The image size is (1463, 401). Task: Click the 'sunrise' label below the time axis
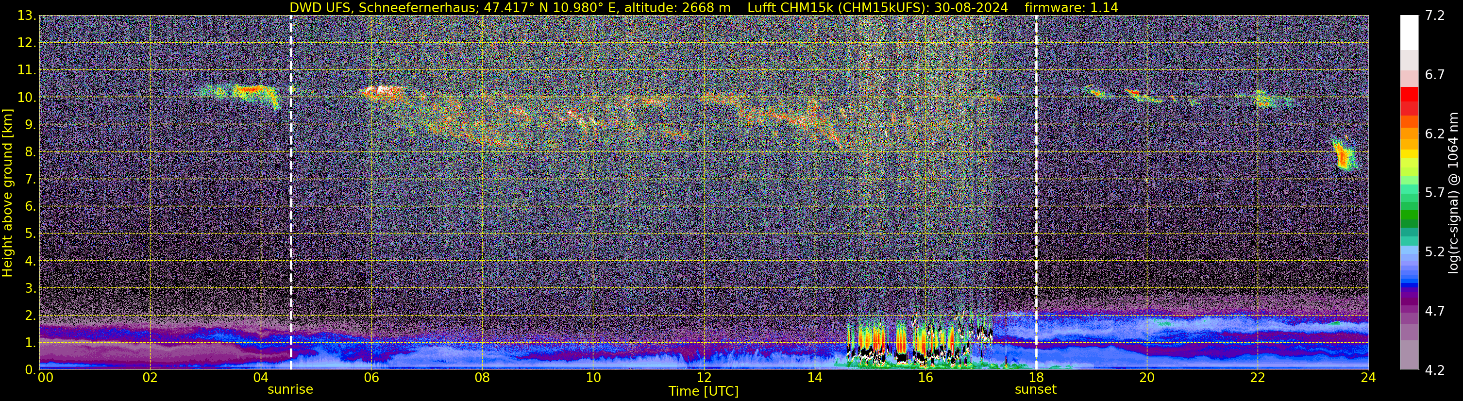point(290,390)
